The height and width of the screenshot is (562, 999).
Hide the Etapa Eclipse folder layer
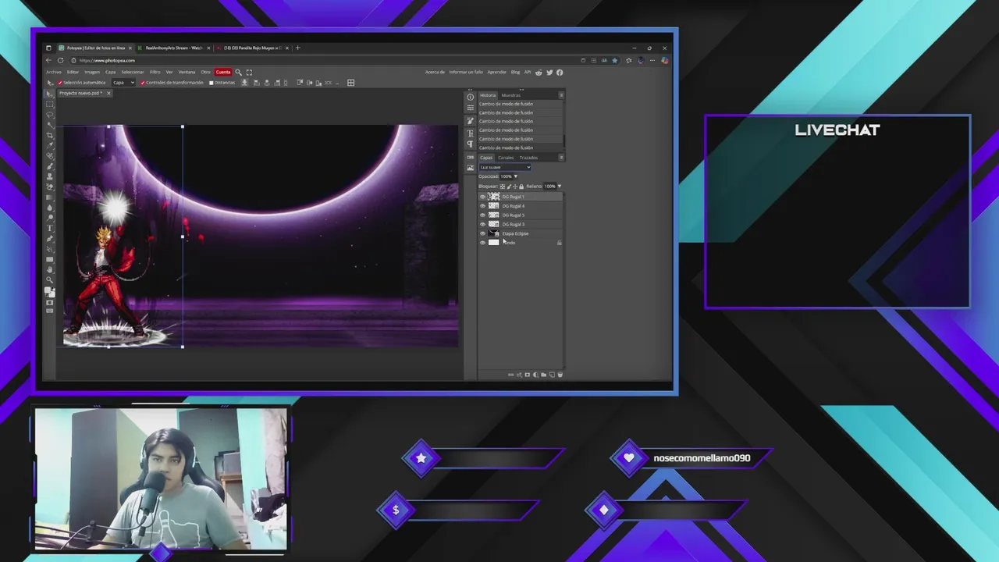[x=482, y=233]
